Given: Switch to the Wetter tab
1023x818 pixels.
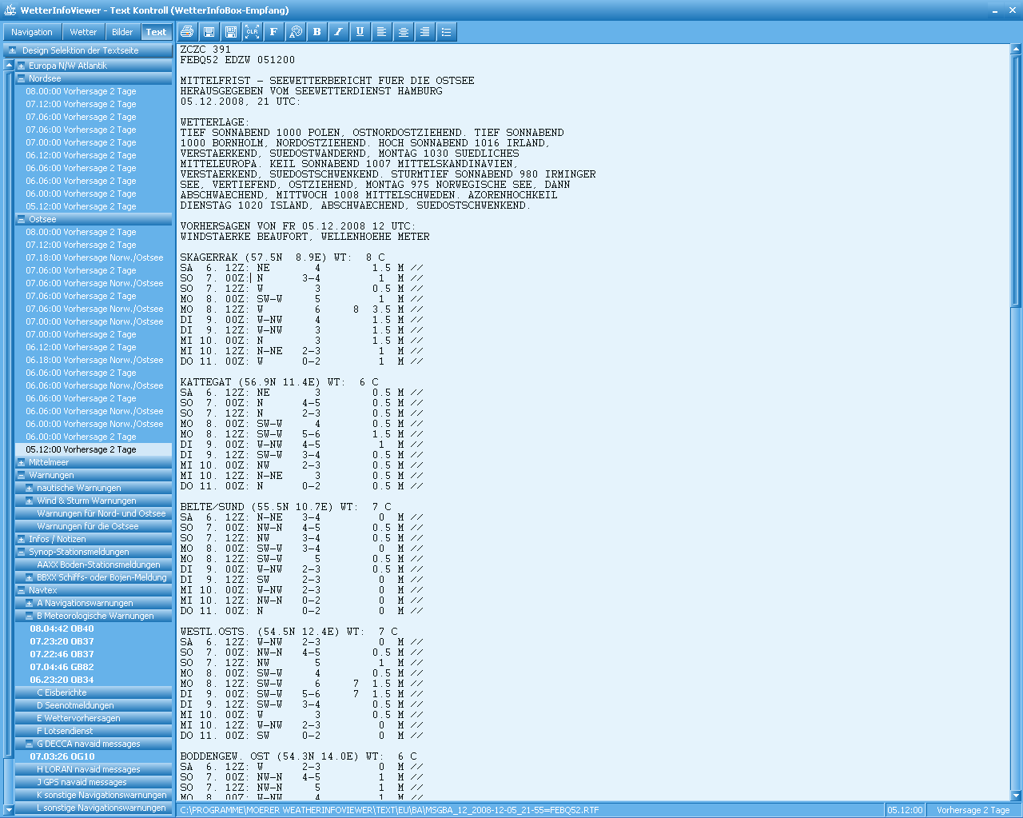Looking at the screenshot, I should 83,32.
